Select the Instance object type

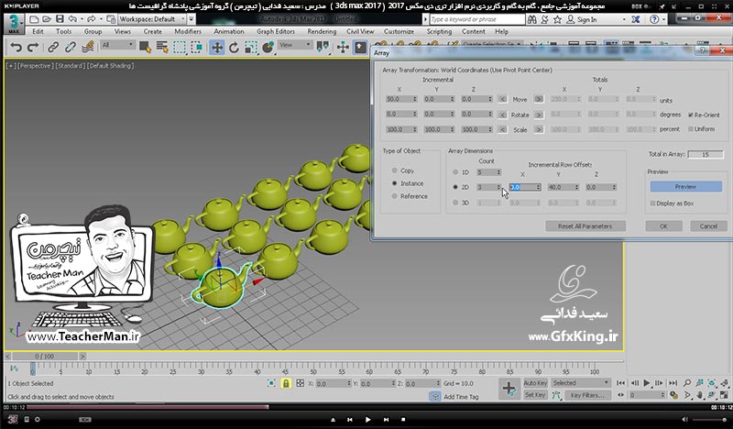[x=395, y=183]
